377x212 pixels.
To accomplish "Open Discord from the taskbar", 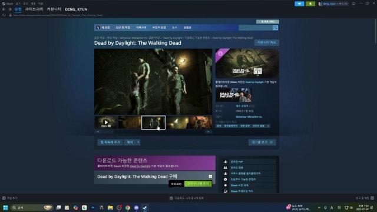I will [x=136, y=208].
